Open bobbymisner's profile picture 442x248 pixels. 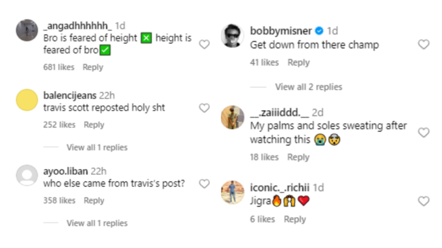click(x=232, y=36)
